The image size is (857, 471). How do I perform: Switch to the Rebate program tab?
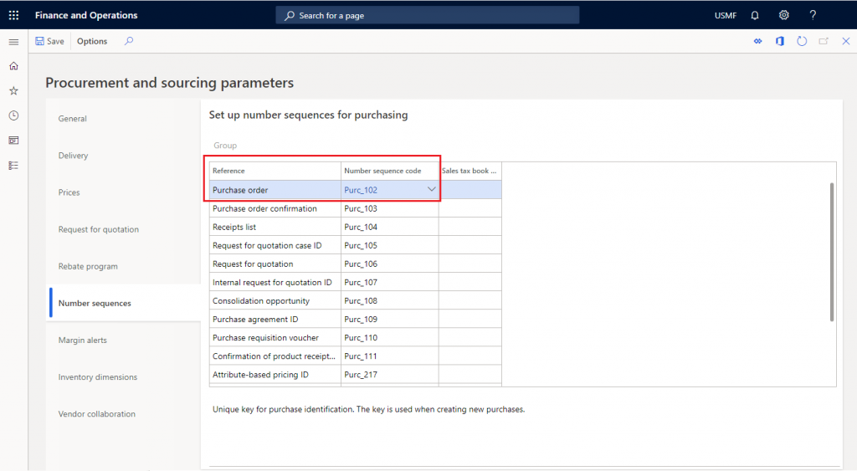pyautogui.click(x=88, y=267)
